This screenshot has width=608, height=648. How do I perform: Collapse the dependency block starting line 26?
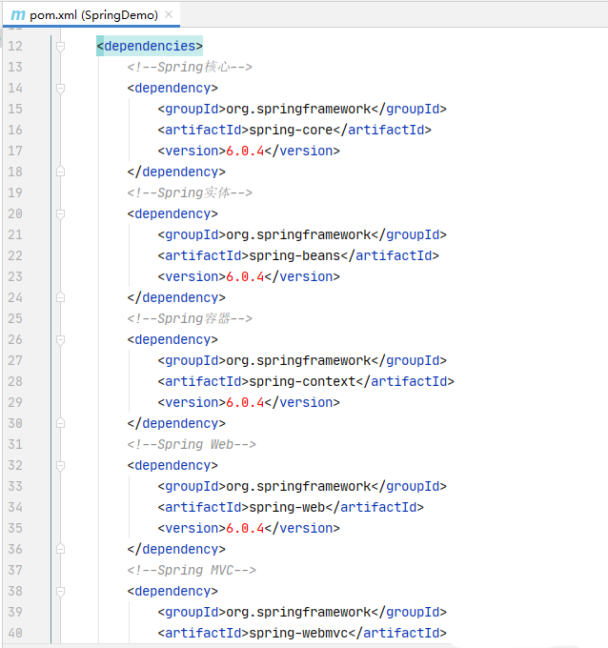tap(60, 339)
